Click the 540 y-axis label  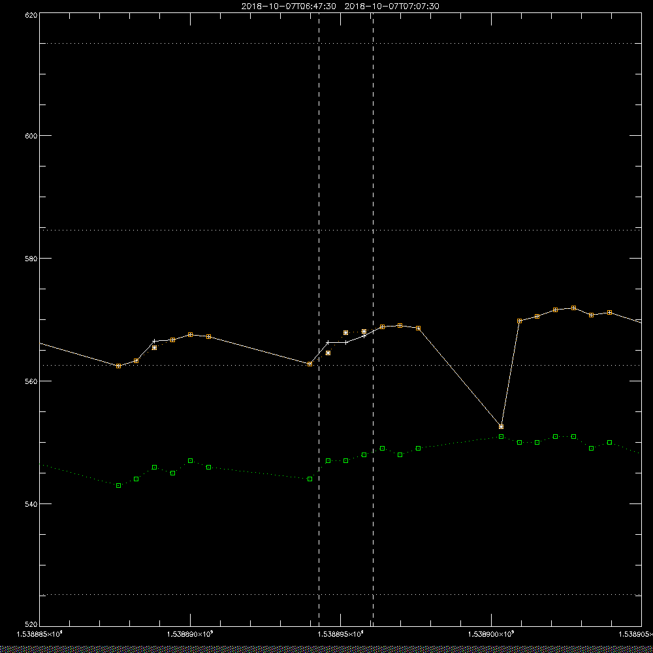[31, 504]
